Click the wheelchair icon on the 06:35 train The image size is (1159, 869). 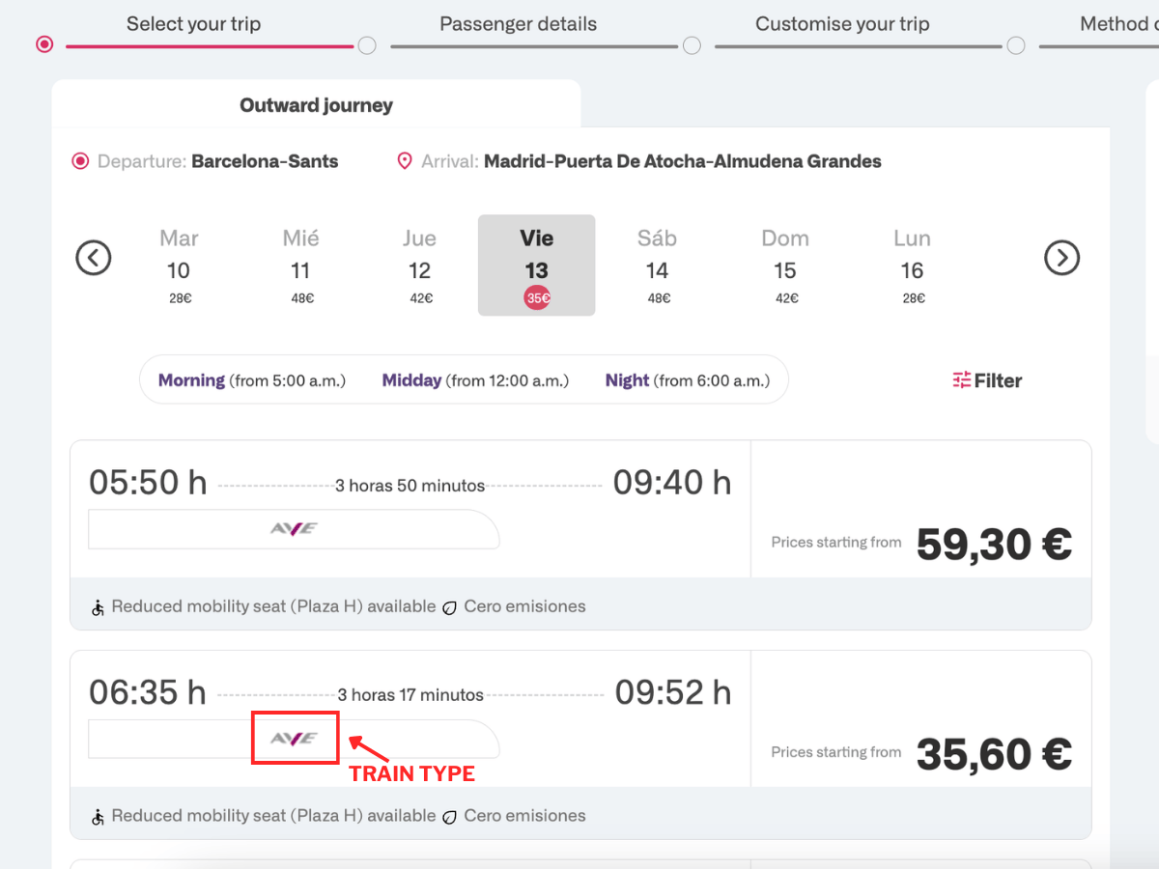(97, 815)
